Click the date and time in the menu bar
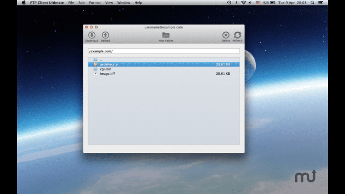Viewport: 345px width, 194px height. pyautogui.click(x=292, y=3)
